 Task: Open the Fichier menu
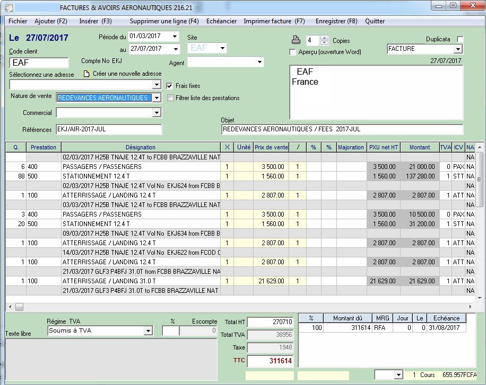point(18,21)
